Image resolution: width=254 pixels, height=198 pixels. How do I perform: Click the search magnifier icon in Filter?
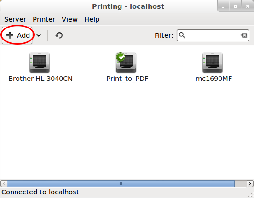182,35
